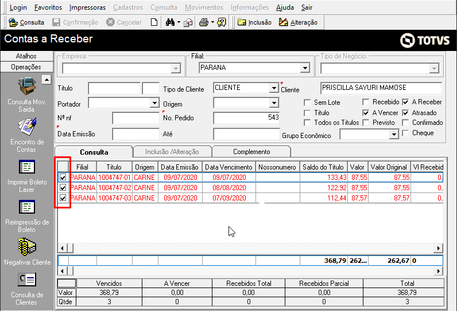Image resolution: width=457 pixels, height=311 pixels.
Task: Select the 1004747-03 titulo cell
Action: tap(115, 198)
